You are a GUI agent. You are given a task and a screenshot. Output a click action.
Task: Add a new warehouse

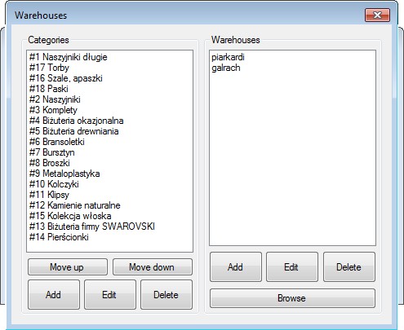coord(236,267)
